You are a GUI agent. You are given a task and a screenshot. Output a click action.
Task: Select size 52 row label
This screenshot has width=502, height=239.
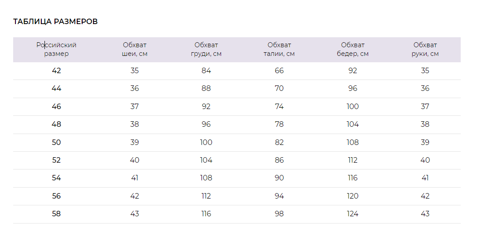tap(56, 160)
